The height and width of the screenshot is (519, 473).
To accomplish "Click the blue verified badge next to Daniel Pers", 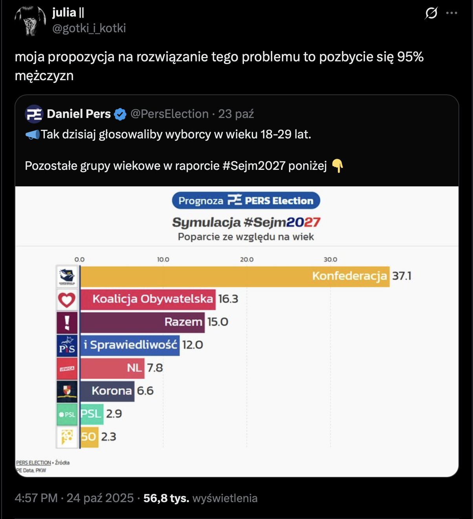I will 120,114.
